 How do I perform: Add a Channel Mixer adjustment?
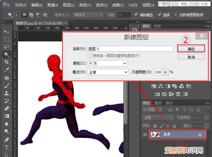click(182, 86)
